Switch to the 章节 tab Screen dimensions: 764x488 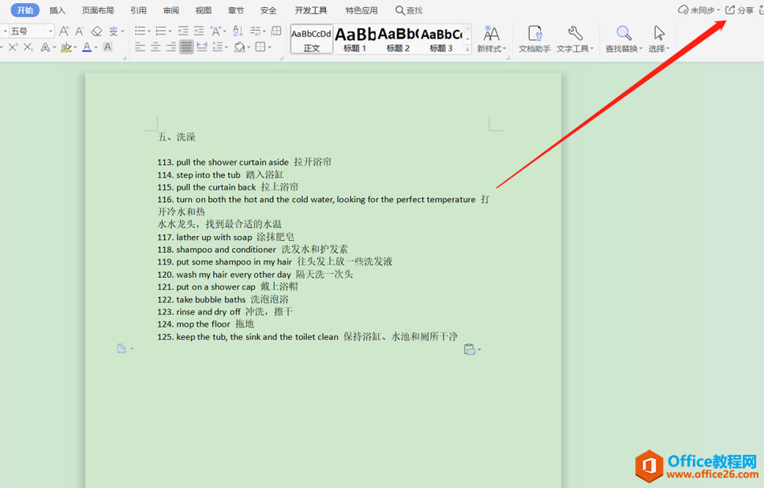tap(236, 10)
